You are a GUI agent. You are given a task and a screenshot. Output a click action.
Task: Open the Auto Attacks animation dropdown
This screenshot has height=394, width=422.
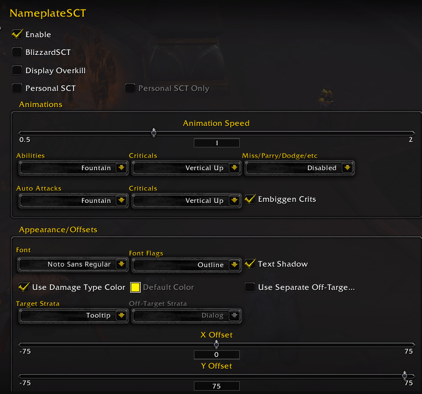[x=121, y=201]
